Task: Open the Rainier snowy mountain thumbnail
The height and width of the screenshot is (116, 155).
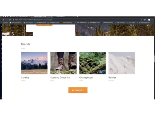Action: [122, 63]
